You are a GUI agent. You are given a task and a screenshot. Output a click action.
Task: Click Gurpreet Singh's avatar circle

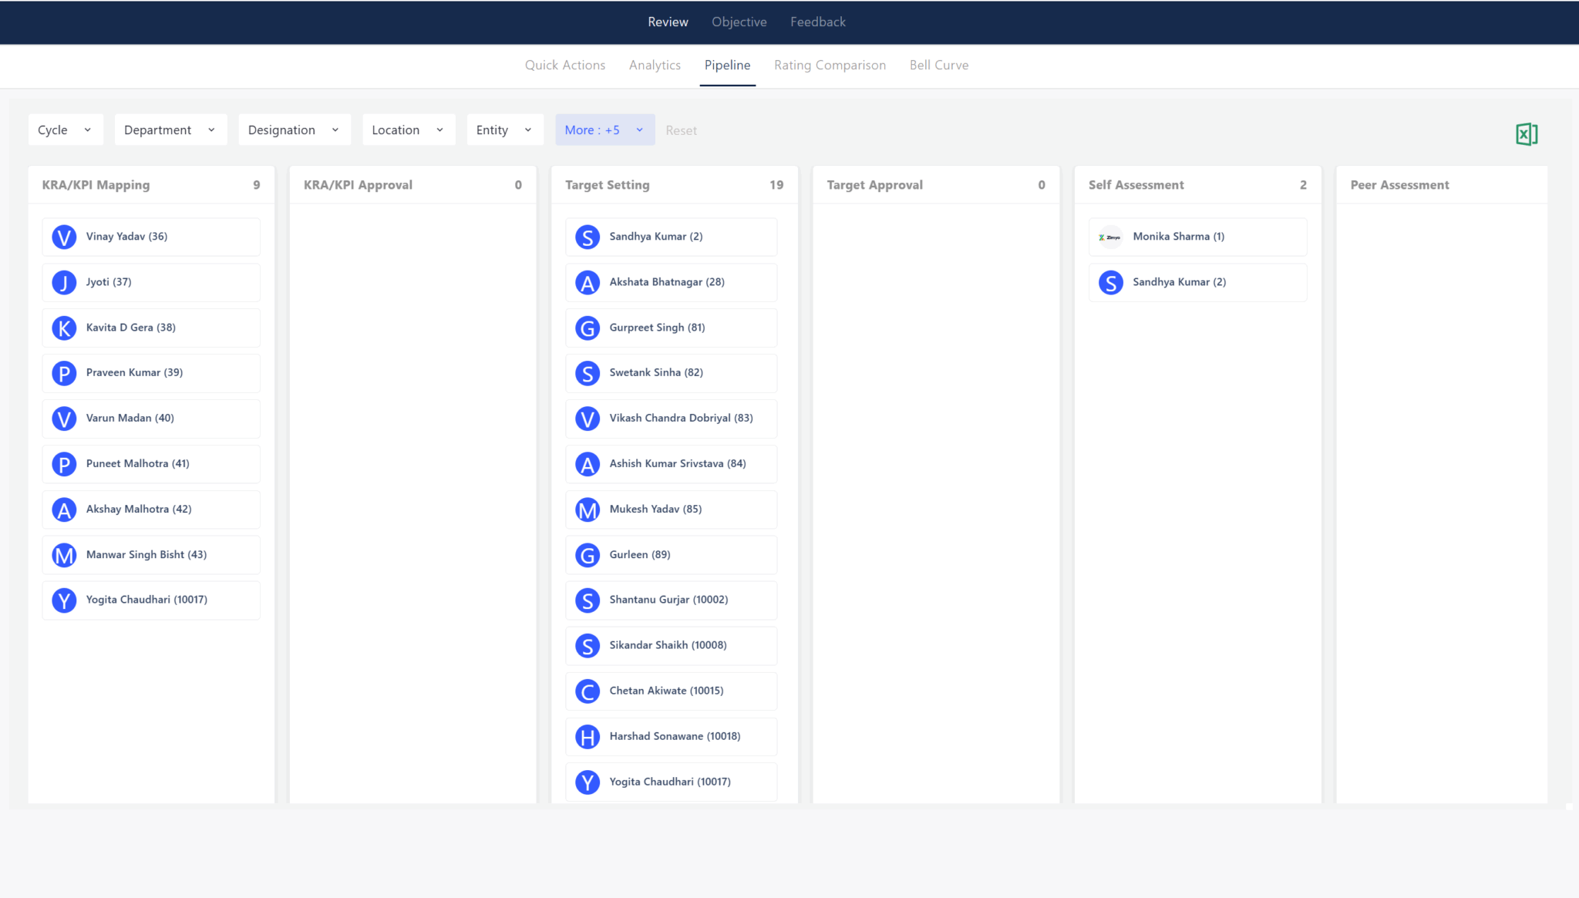coord(587,328)
